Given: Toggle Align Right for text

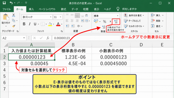Looking at the screenshot, I should pos(77,21).
